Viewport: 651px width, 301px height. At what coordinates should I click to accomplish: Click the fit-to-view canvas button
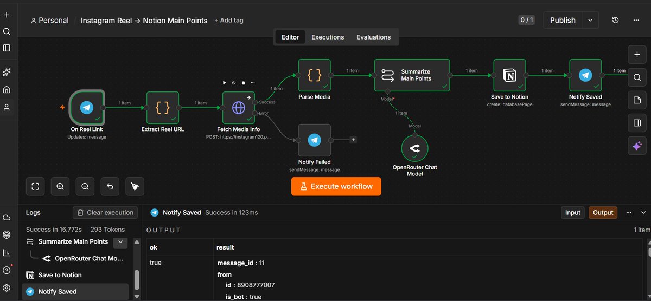[x=35, y=186]
